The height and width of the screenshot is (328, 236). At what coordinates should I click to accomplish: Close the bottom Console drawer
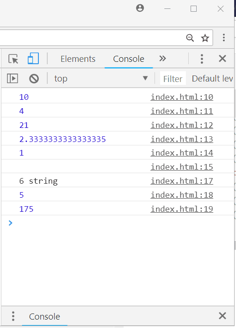tap(222, 316)
